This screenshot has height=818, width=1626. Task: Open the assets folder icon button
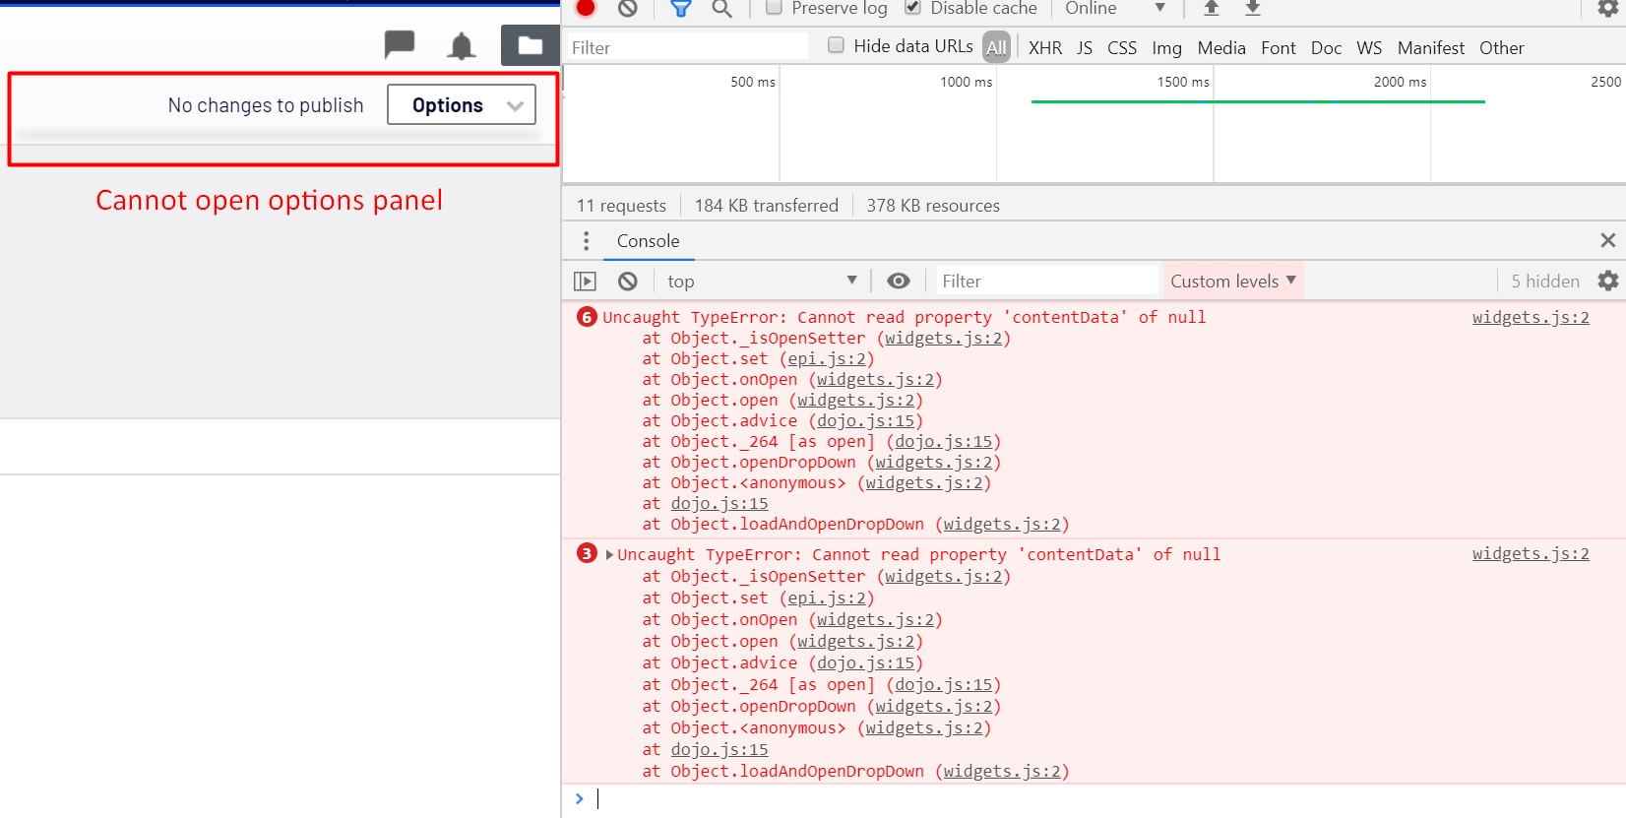pyautogui.click(x=531, y=45)
